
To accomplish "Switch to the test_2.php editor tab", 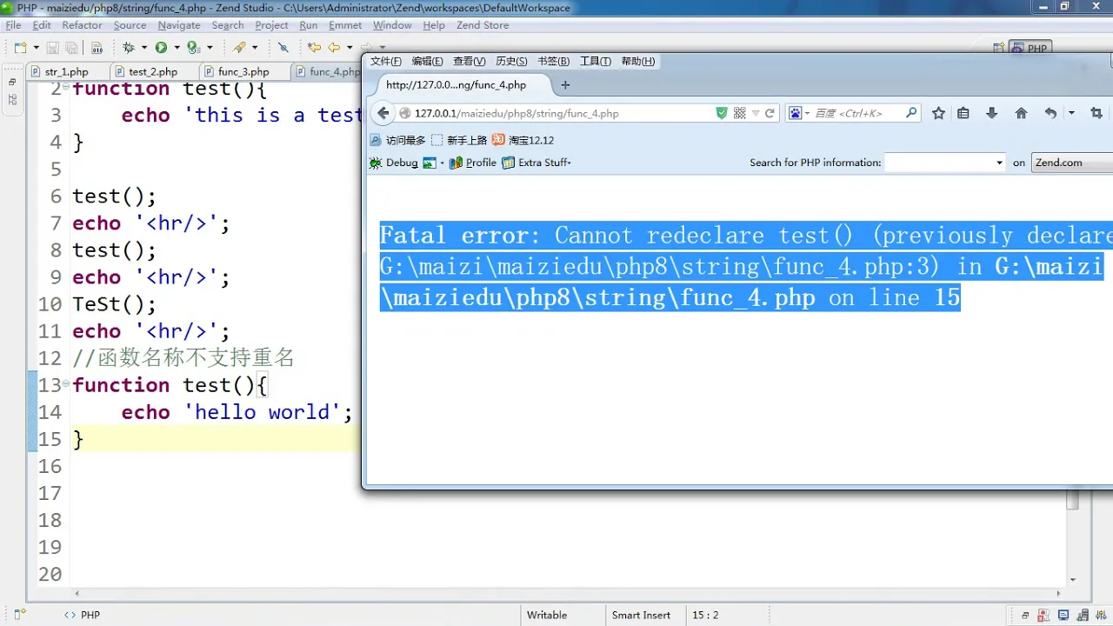I will point(152,72).
